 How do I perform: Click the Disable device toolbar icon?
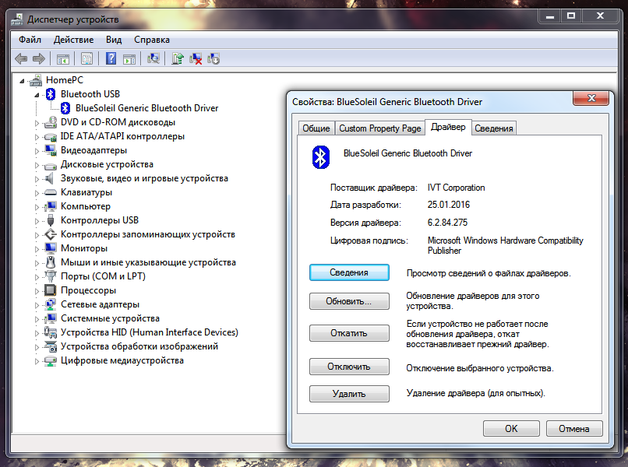pyautogui.click(x=213, y=58)
